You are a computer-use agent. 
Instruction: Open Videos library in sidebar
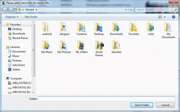coord(14,69)
